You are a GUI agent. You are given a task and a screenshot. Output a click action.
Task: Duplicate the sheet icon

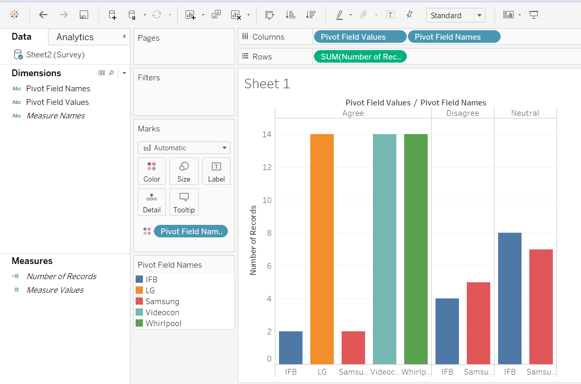coord(216,15)
